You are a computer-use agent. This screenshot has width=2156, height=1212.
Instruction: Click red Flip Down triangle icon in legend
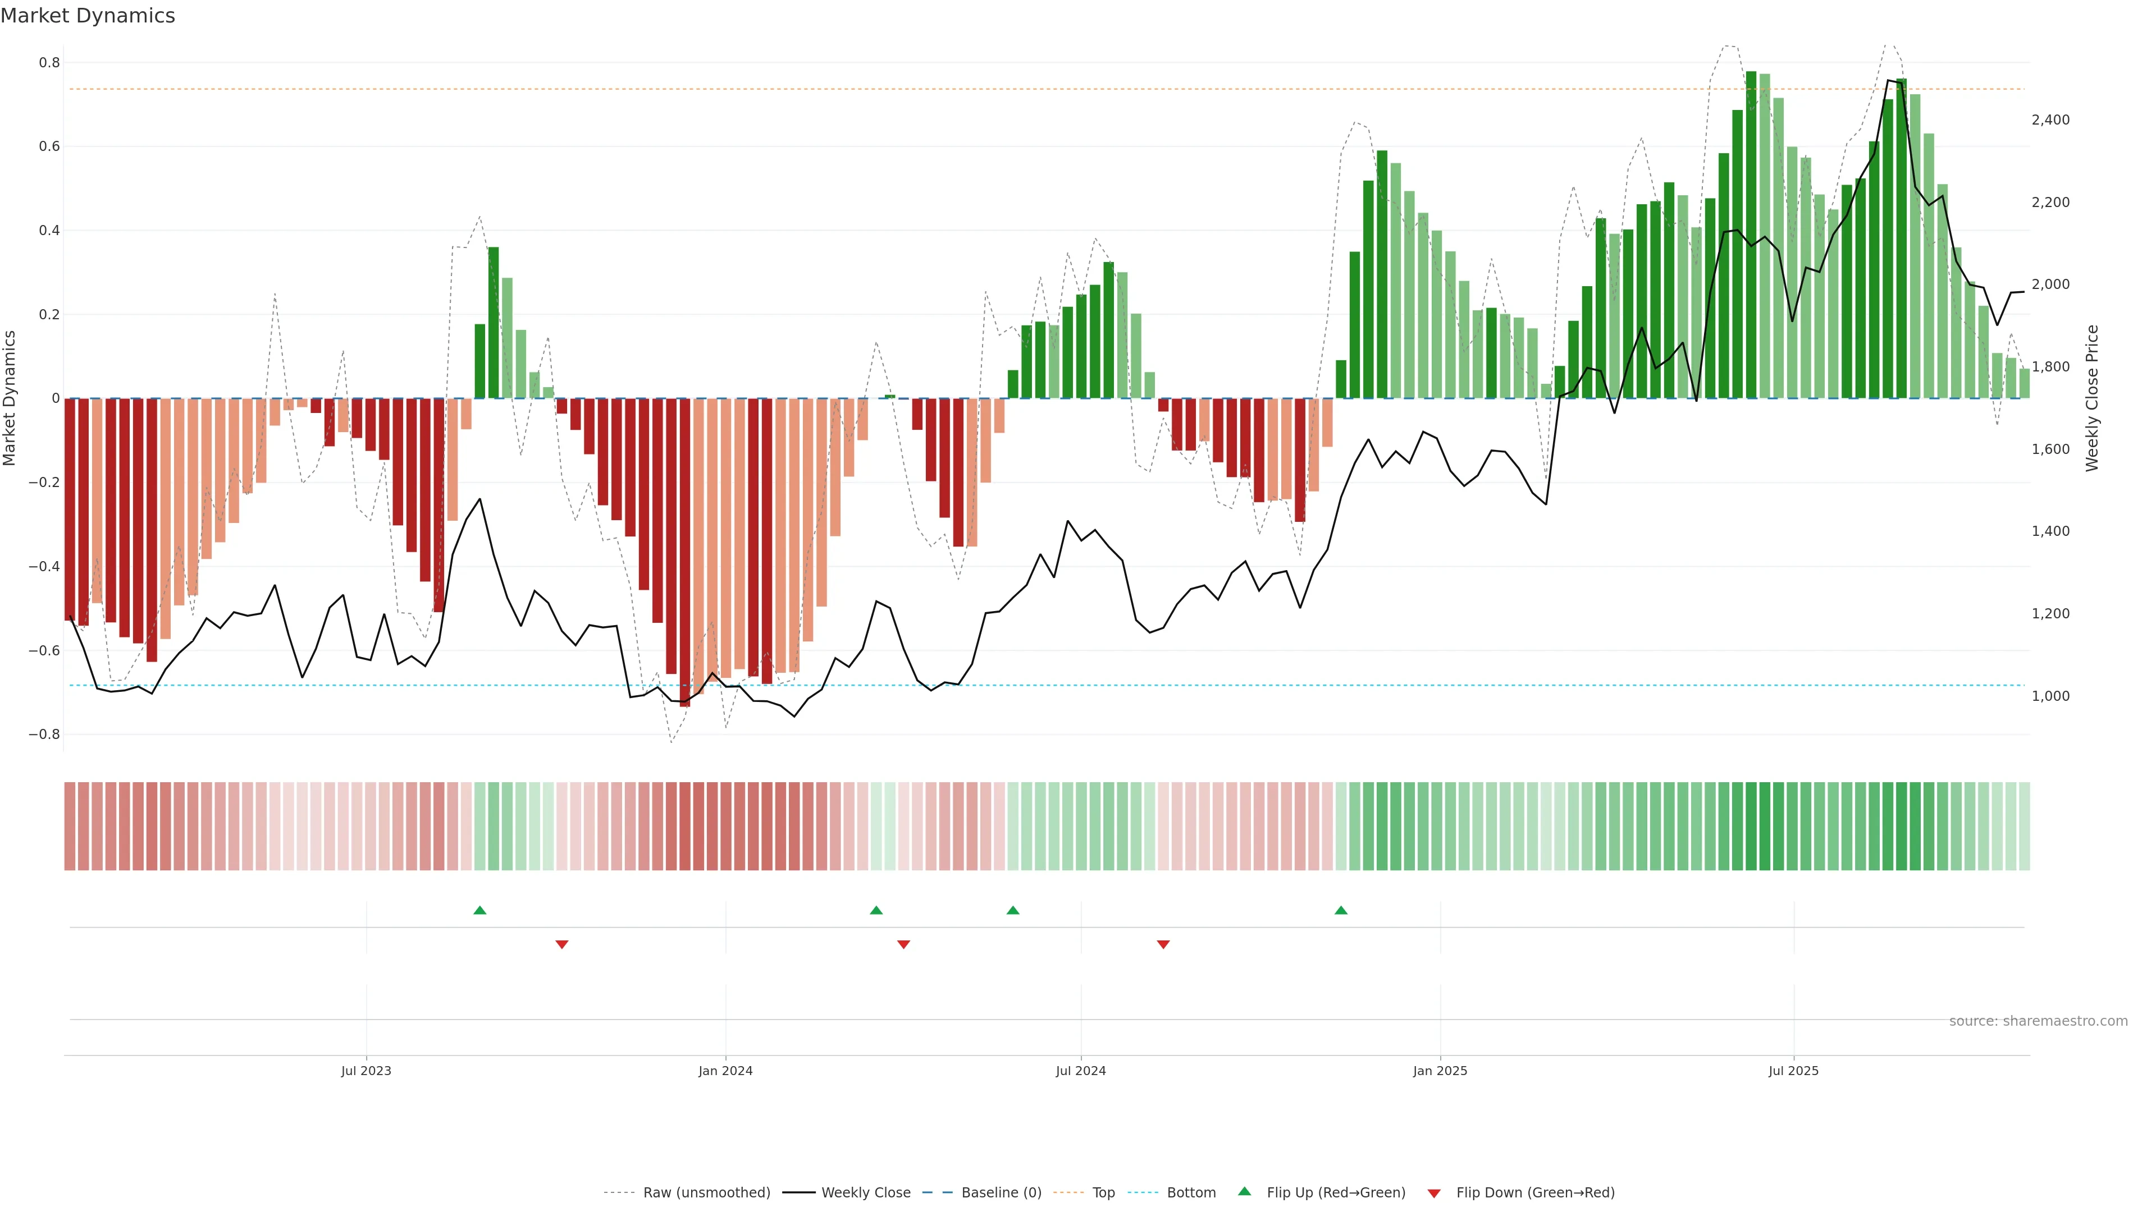tap(1434, 1193)
